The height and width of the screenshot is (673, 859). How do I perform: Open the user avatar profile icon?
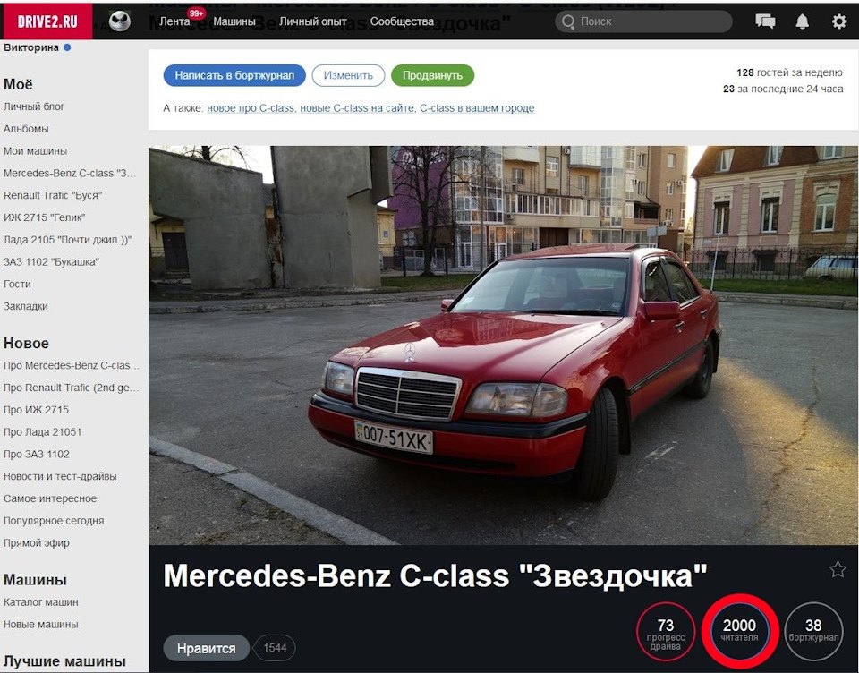coord(119,21)
